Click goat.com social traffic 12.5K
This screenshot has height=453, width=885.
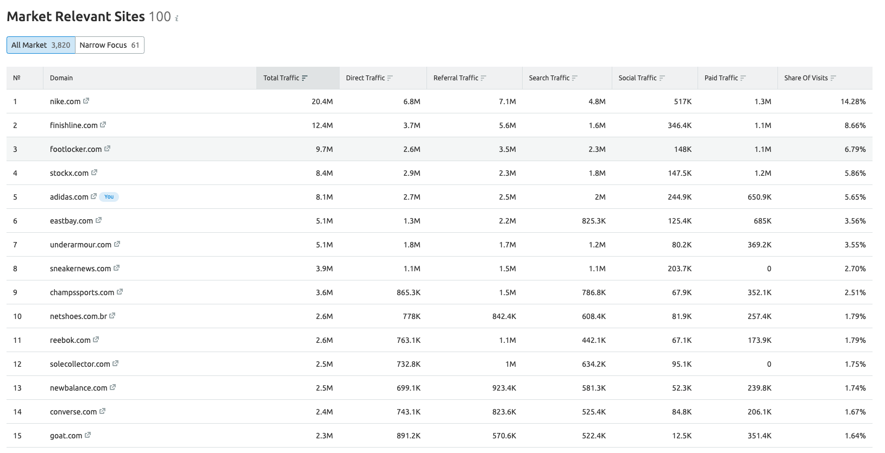pos(681,436)
